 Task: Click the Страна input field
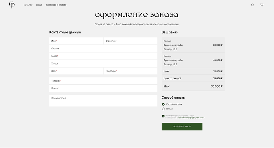click(x=103, y=49)
